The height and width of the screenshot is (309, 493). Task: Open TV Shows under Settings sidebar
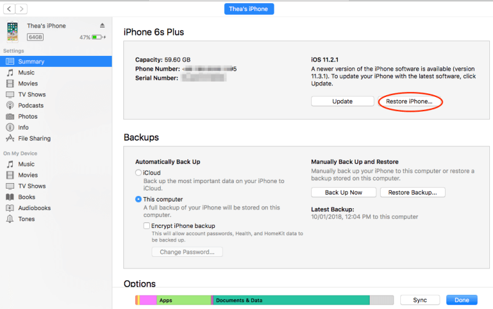click(x=31, y=95)
